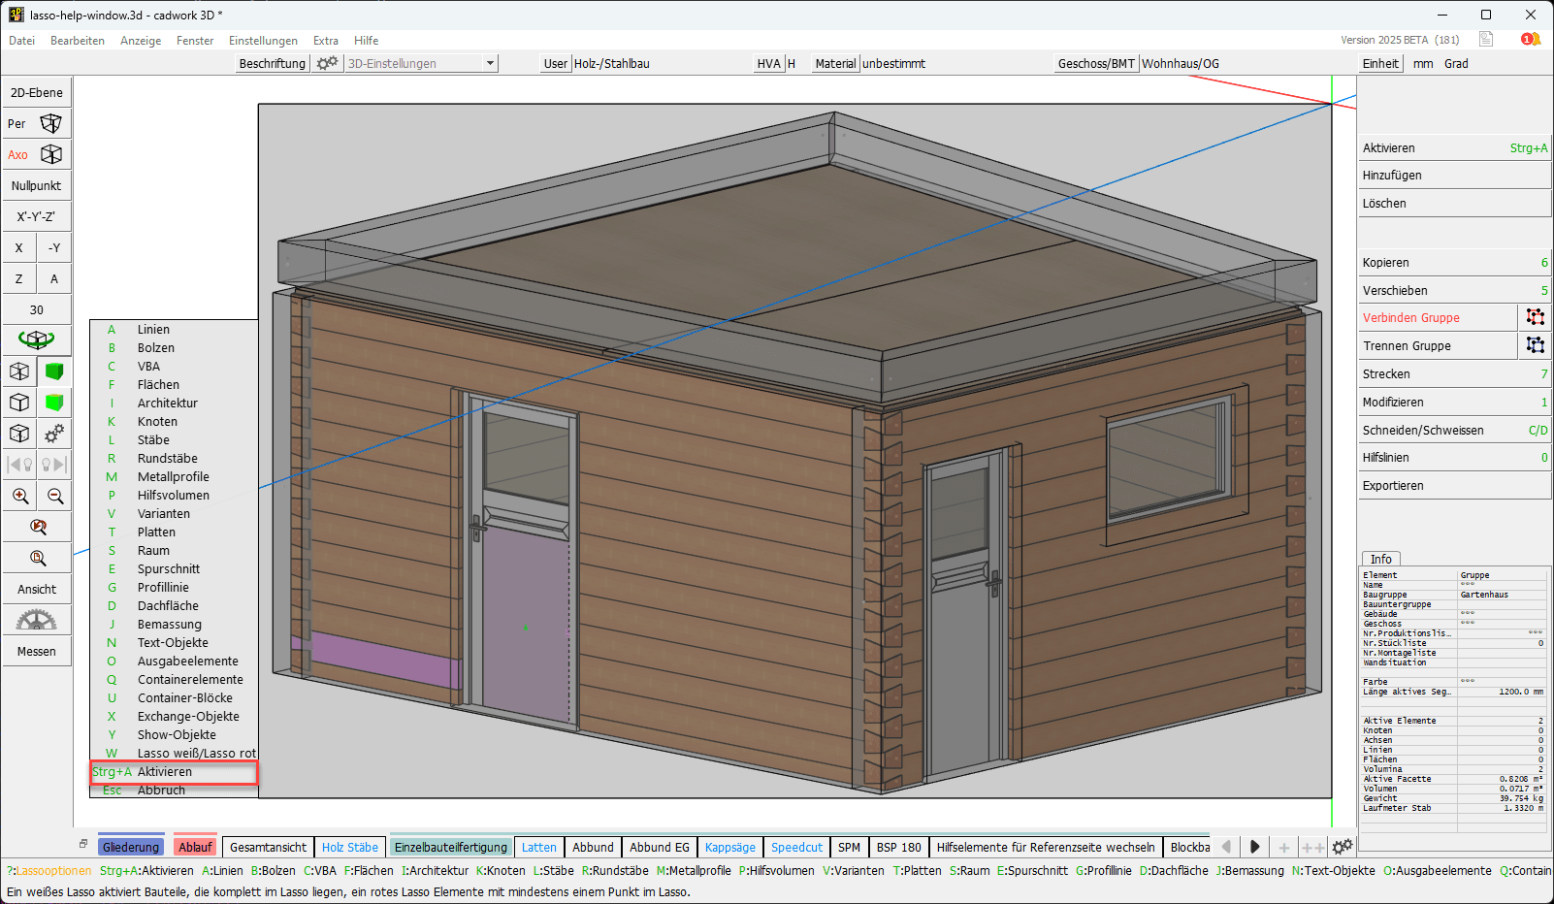Open the document icon next to version text
1554x904 pixels.
coord(1486,40)
